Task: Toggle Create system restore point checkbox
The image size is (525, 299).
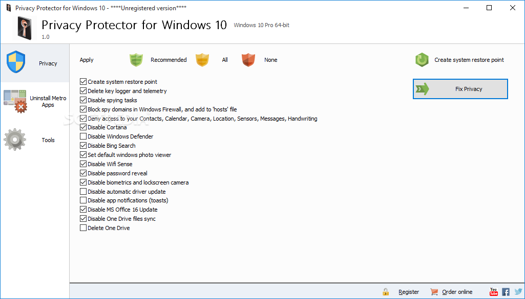Action: pyautogui.click(x=83, y=81)
